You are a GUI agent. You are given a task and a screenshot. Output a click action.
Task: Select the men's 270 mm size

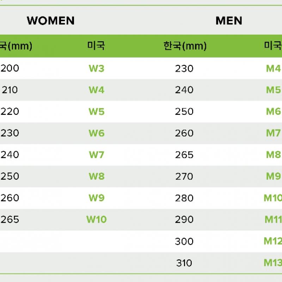coord(184,176)
